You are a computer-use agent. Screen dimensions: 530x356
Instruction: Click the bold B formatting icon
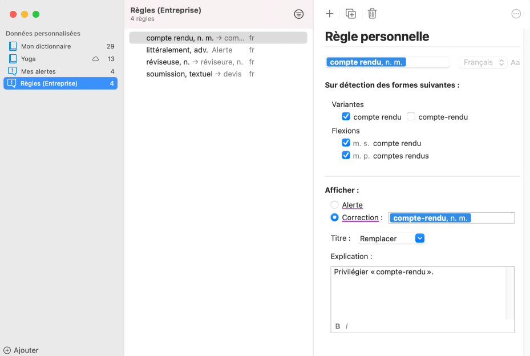point(338,326)
